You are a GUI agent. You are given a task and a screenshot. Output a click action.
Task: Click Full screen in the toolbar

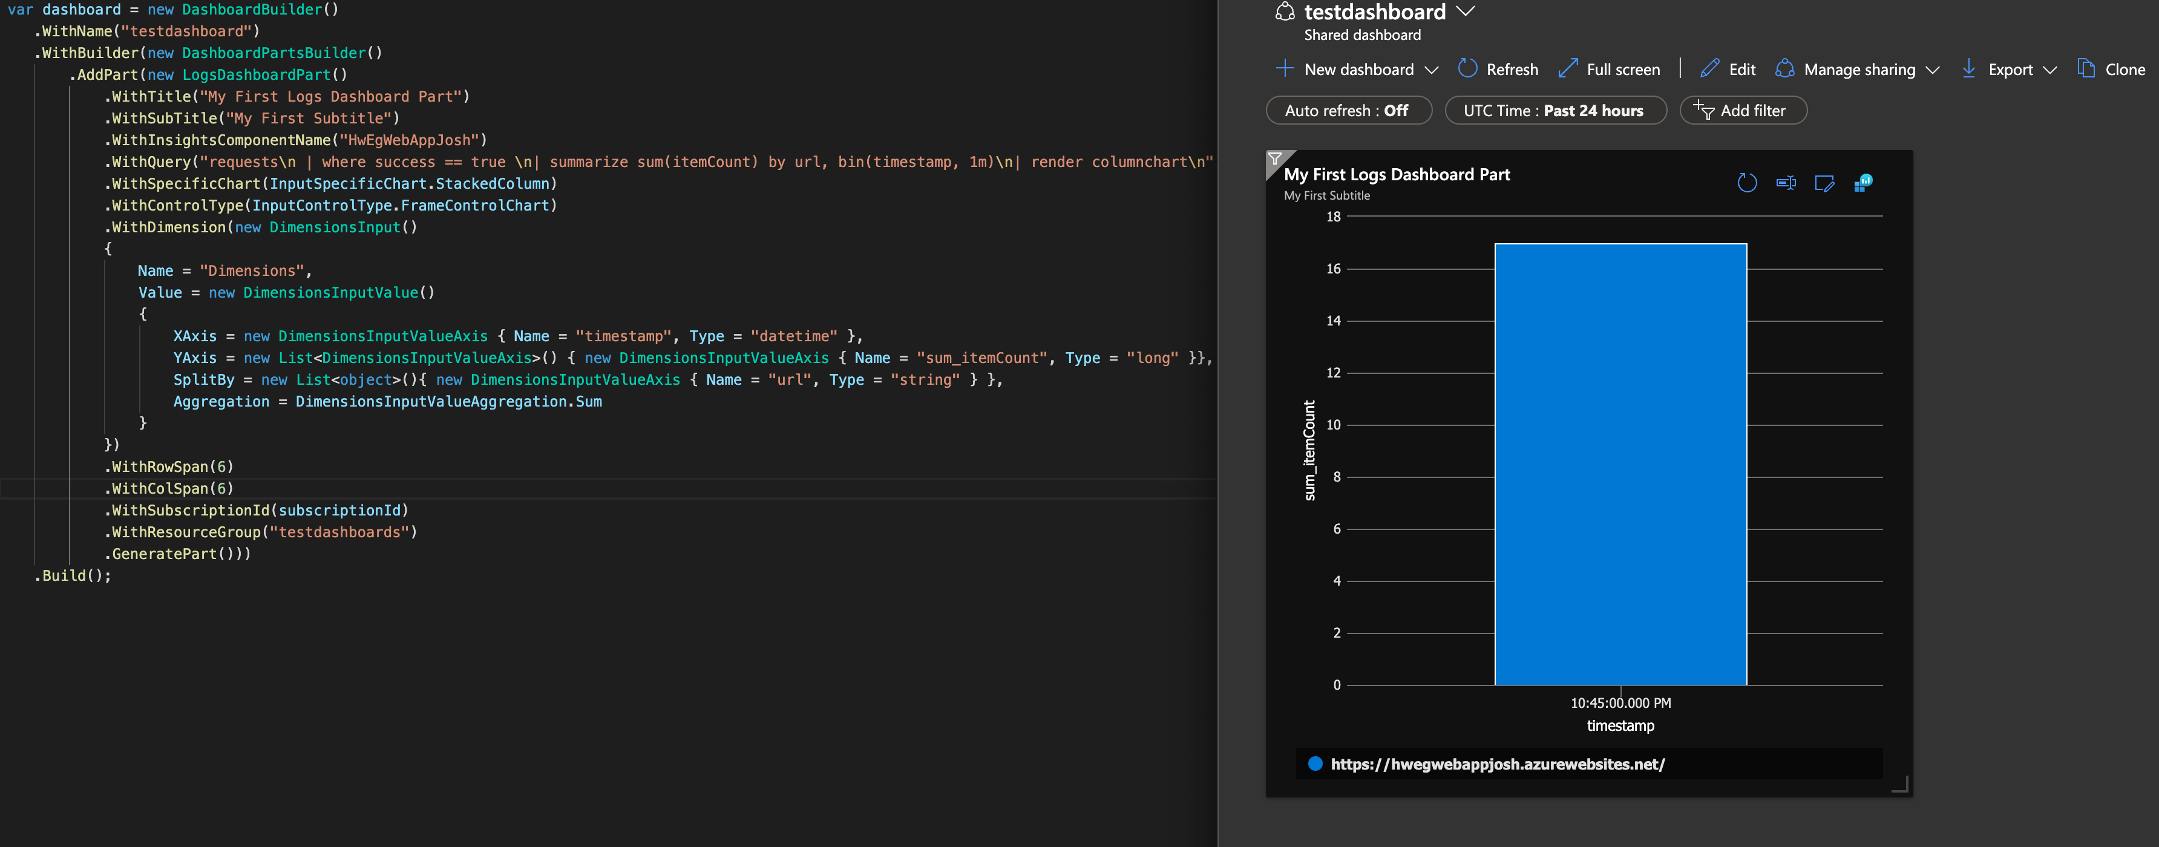tap(1609, 70)
